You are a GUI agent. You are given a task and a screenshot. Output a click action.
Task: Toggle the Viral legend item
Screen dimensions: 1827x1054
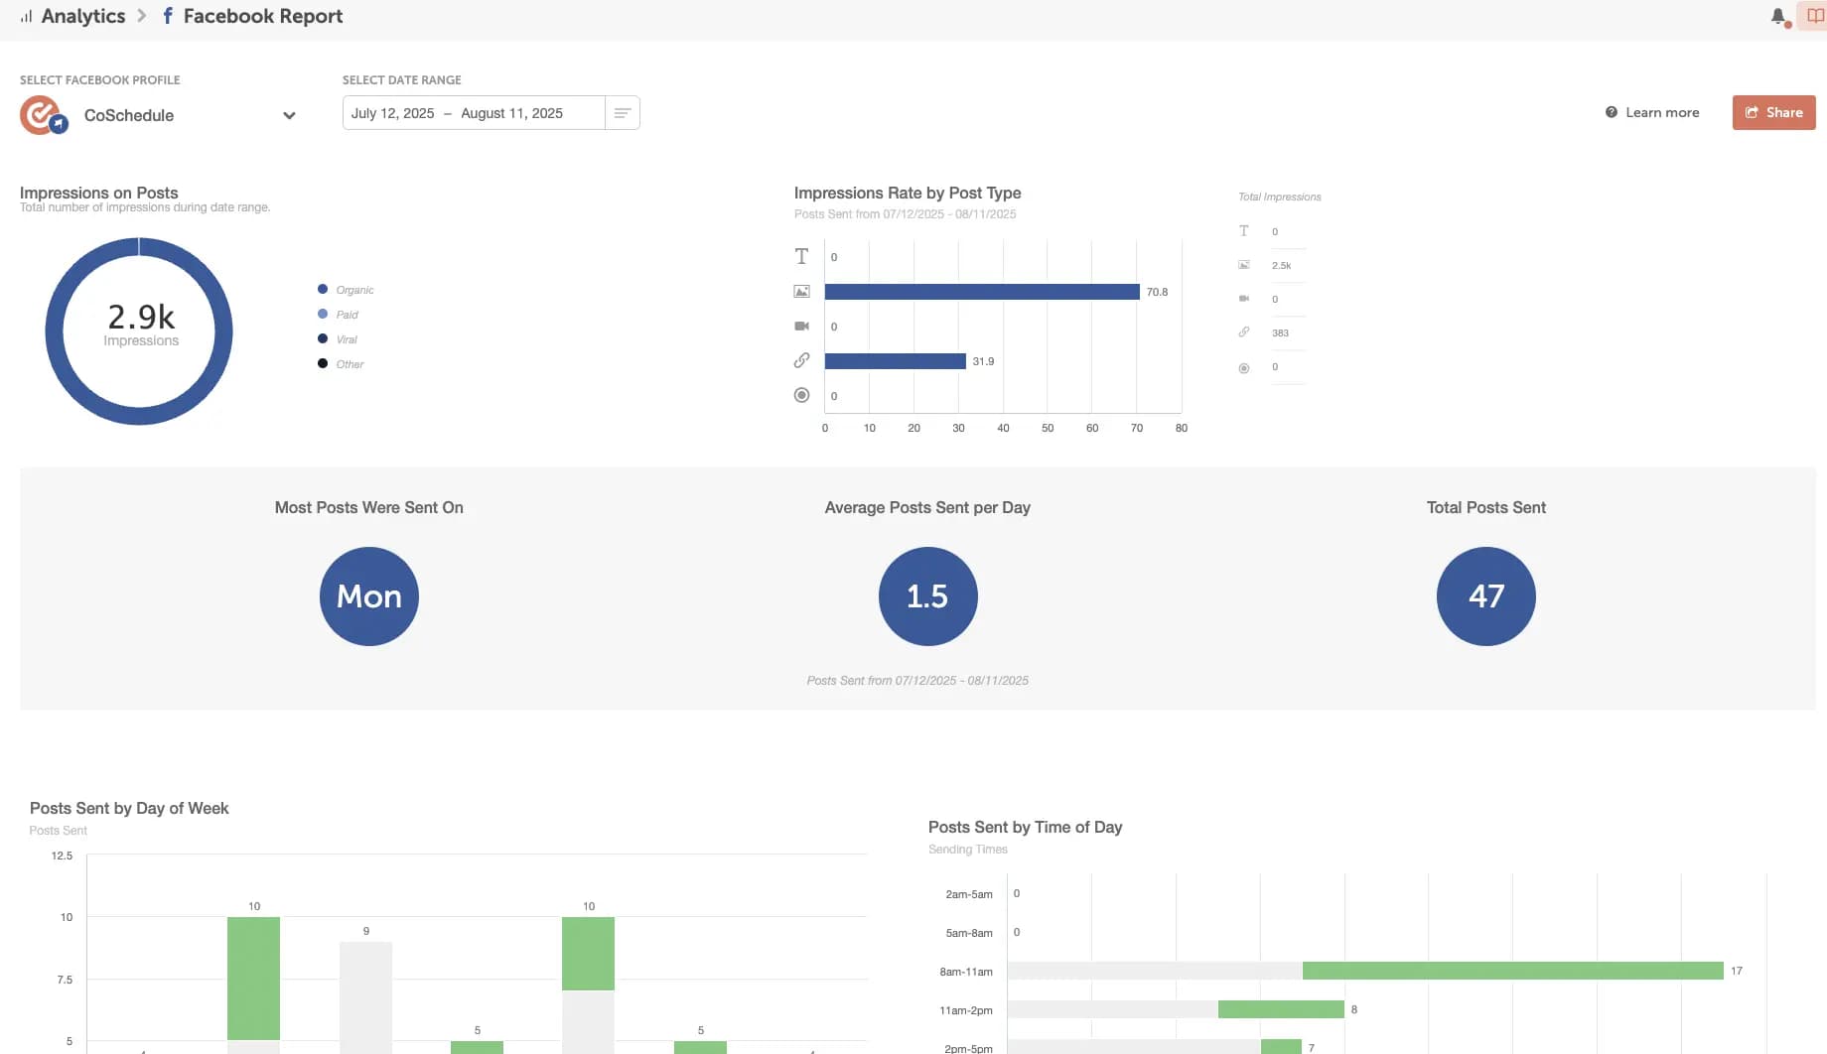(346, 339)
